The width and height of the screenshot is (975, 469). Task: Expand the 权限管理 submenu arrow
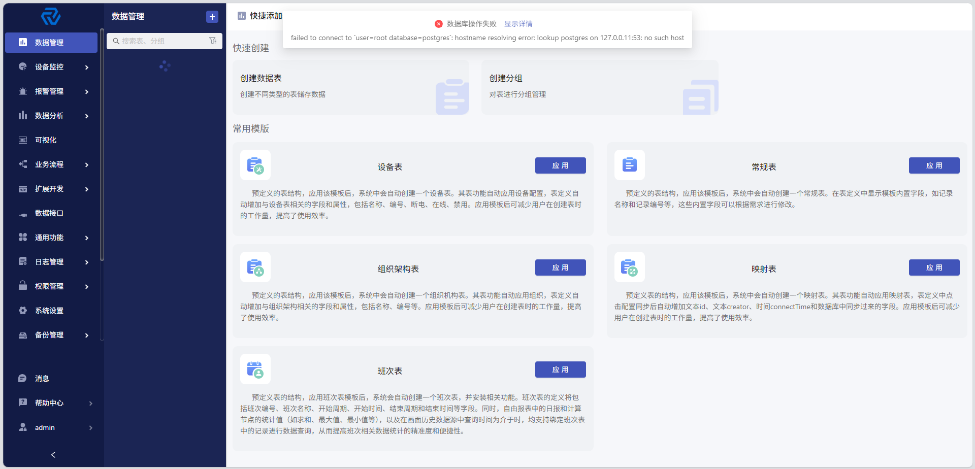87,286
